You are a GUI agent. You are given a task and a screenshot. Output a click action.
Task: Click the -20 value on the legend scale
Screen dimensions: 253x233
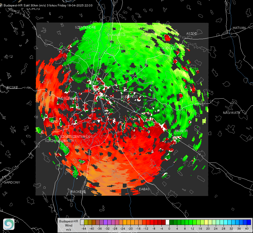[130, 229]
